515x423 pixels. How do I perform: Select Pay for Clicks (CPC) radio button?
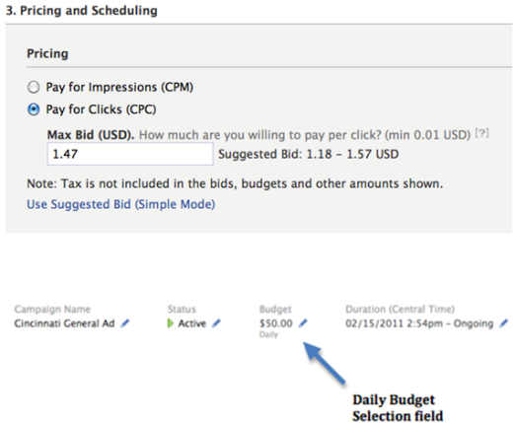click(x=34, y=109)
